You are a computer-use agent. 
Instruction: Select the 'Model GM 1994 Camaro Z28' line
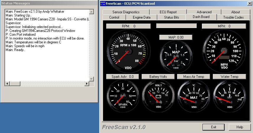[47, 19]
